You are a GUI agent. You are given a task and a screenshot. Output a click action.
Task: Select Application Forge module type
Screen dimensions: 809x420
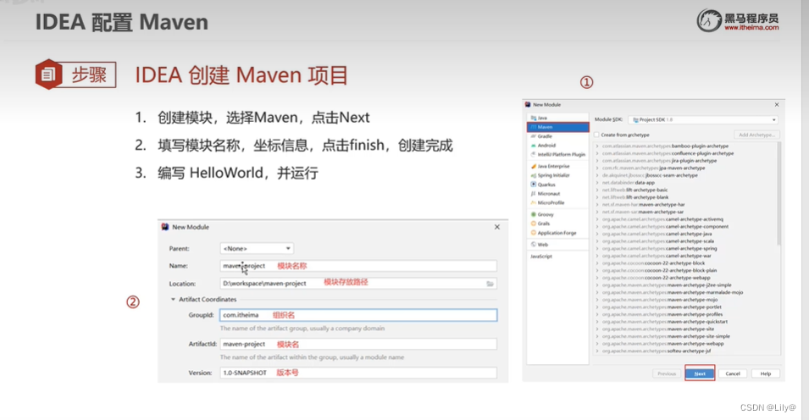click(x=556, y=233)
